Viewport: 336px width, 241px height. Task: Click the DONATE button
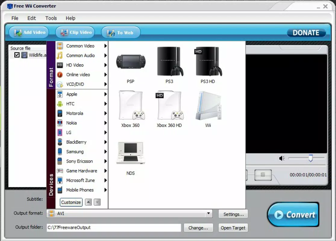306,33
